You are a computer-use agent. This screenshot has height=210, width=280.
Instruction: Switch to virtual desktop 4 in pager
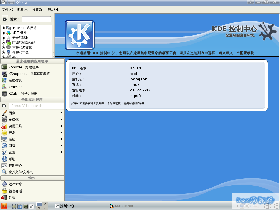[45, 208]
